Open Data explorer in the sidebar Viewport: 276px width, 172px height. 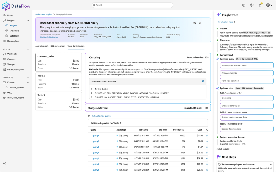(x=13, y=41)
